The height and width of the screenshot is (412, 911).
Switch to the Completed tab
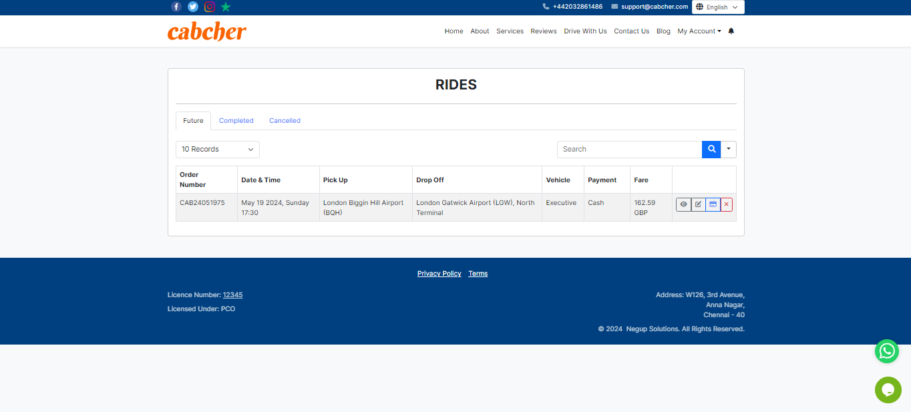pyautogui.click(x=236, y=121)
